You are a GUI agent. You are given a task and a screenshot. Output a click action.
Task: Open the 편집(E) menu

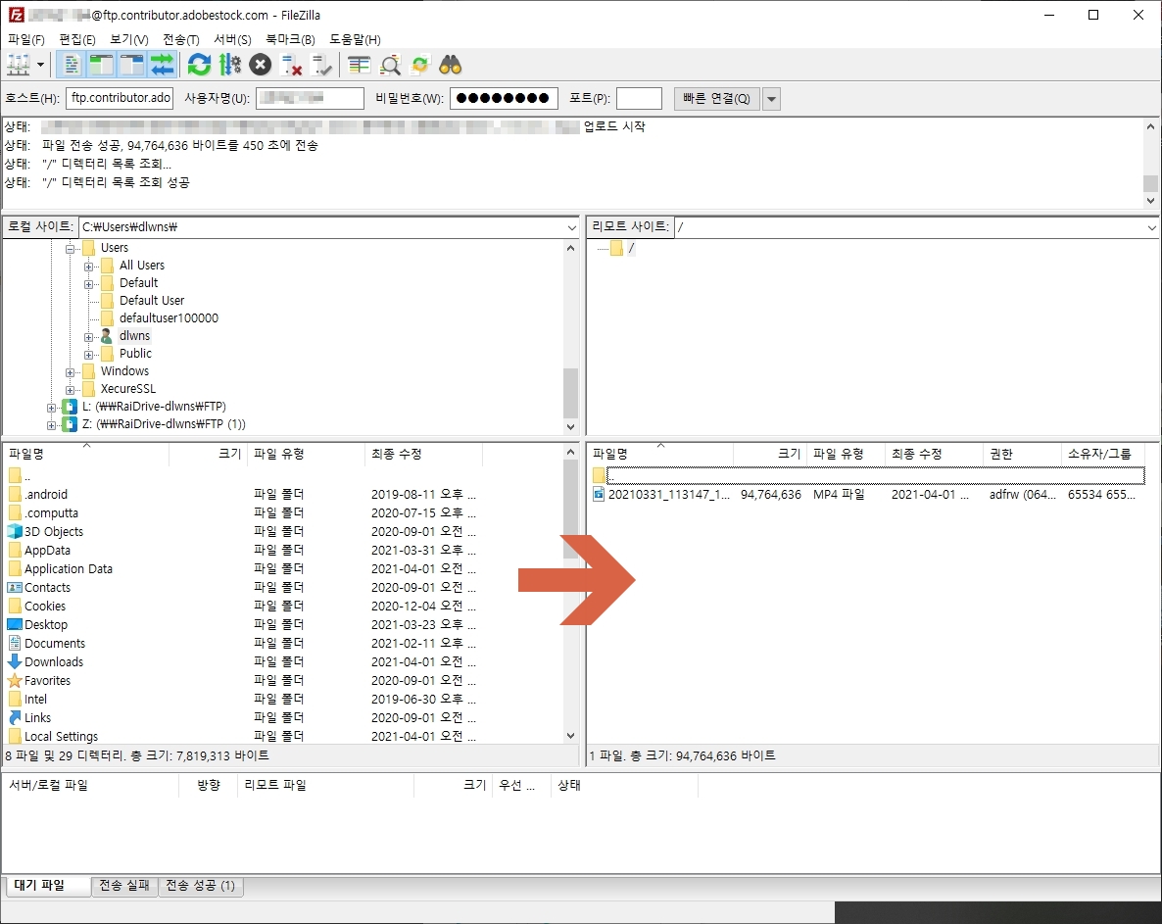(77, 39)
